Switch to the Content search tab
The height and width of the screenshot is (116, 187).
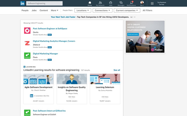[x=44, y=10]
